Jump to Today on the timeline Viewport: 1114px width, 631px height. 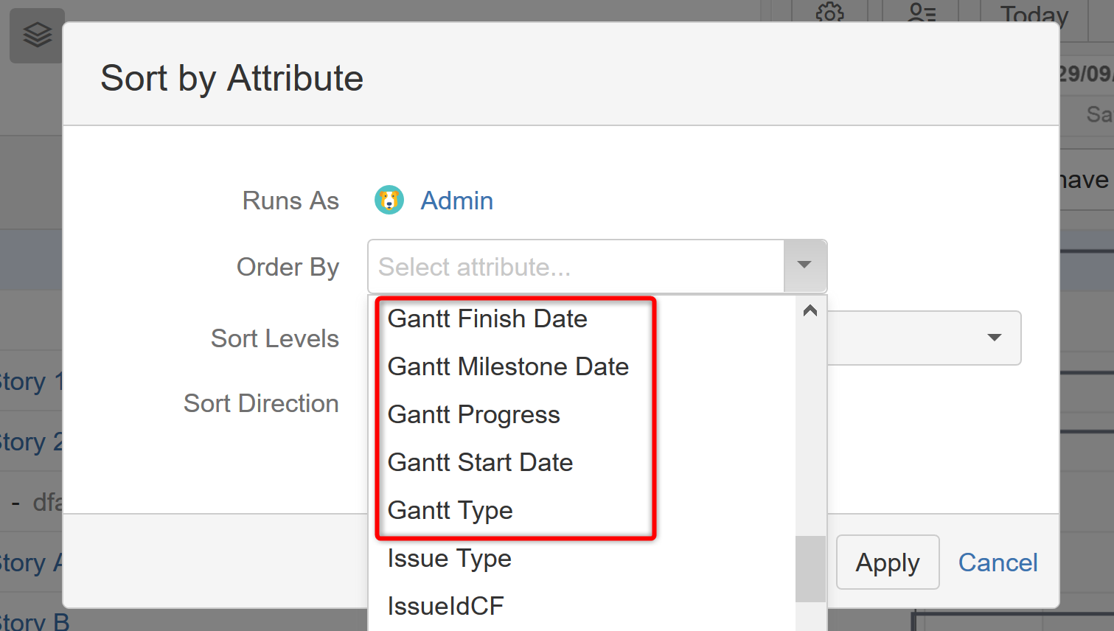pyautogui.click(x=1033, y=15)
